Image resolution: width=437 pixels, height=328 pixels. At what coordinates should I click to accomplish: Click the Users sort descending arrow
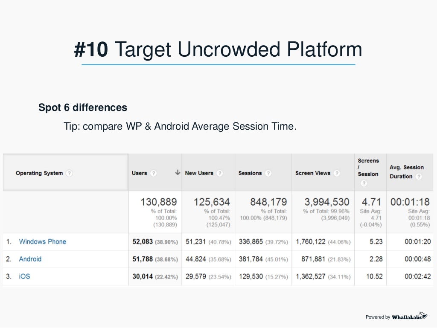click(x=178, y=173)
